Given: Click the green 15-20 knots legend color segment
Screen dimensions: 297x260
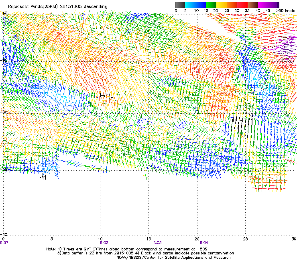Looking at the screenshot, I should (x=211, y=5).
